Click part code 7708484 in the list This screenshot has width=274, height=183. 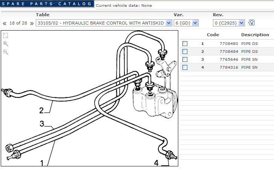tap(228, 51)
